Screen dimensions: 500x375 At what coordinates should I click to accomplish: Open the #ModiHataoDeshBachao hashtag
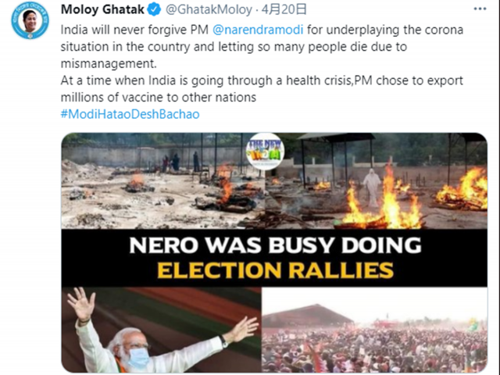pos(130,114)
